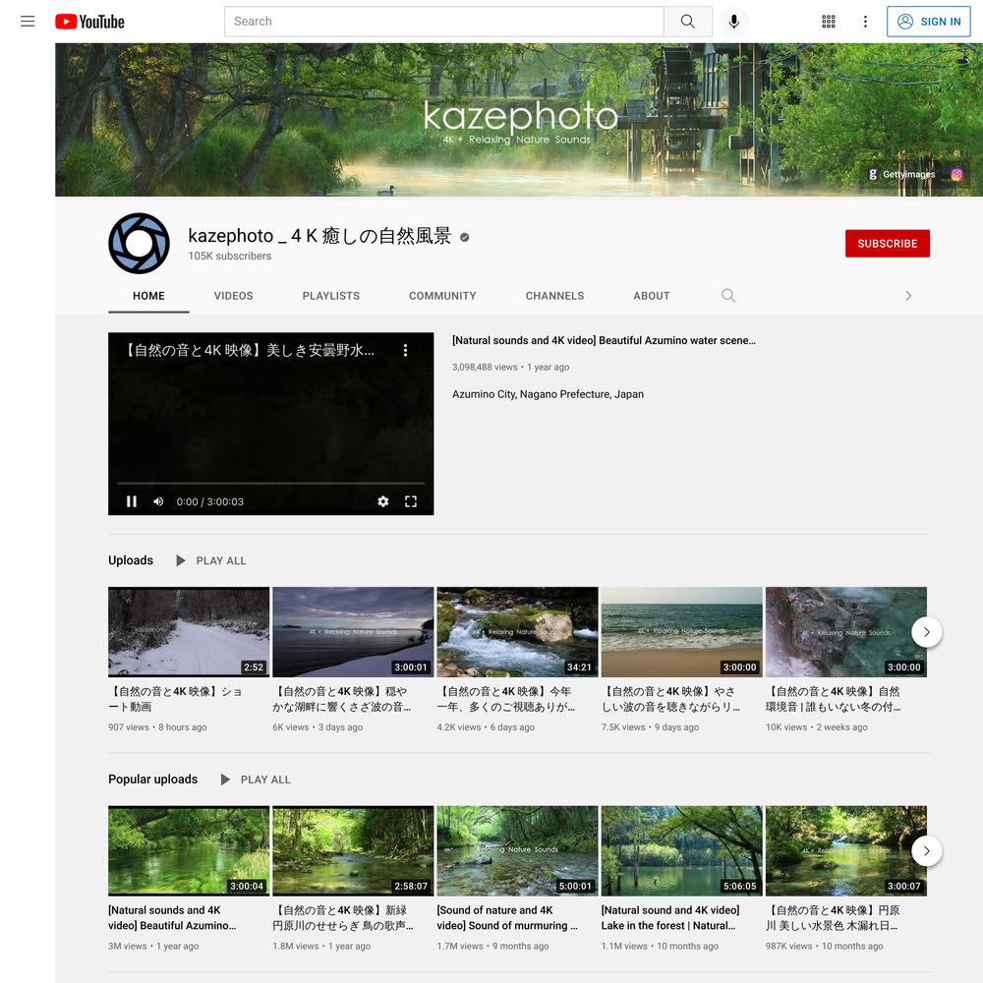
Task: Show more channel tabs with right chevron
Action: [x=908, y=296]
